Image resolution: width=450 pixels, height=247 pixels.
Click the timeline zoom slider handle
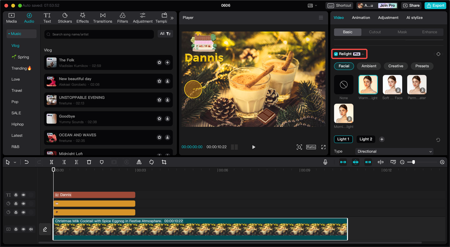pos(413,162)
